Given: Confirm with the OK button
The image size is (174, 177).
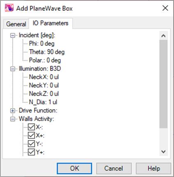Looking at the screenshot, I should coord(74,168).
